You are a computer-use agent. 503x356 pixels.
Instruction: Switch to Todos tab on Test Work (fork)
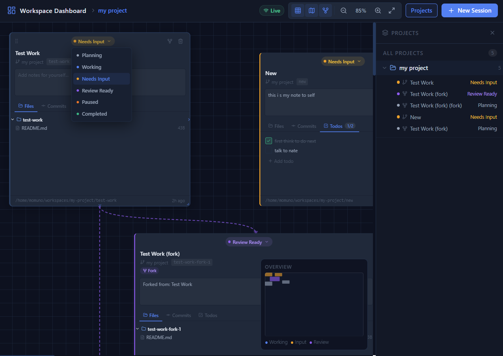point(208,315)
